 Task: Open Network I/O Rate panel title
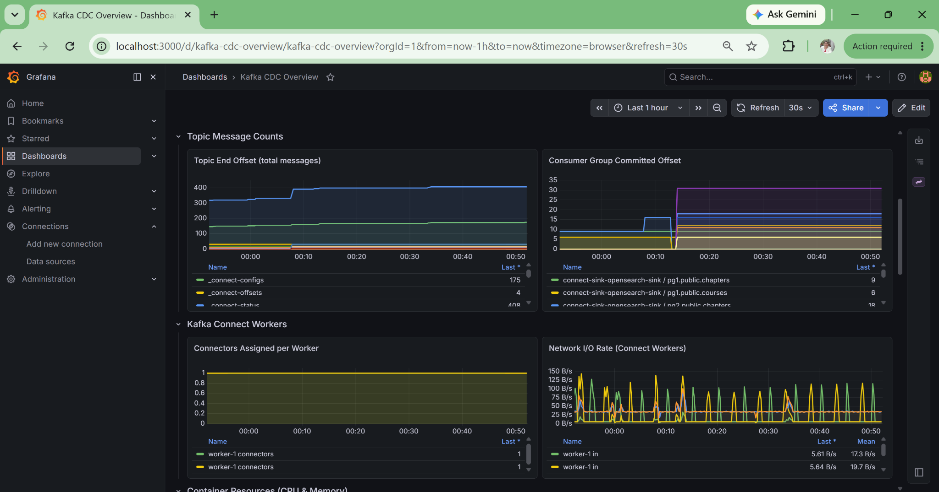click(617, 348)
